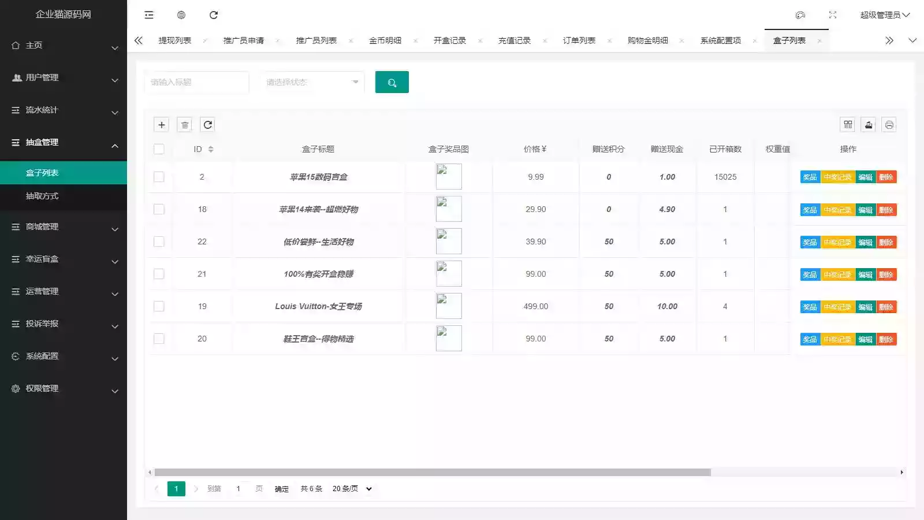Open the 超级管理员 dropdown menu
This screenshot has width=924, height=520.
pos(883,14)
